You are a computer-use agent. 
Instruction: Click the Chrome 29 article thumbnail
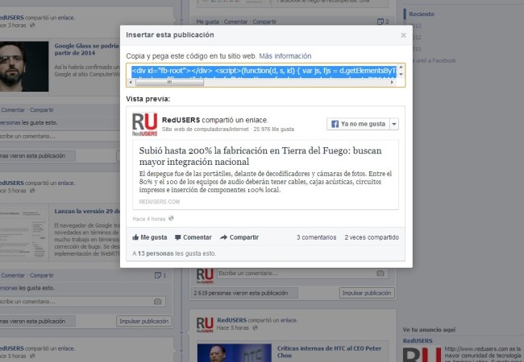[x=24, y=232]
